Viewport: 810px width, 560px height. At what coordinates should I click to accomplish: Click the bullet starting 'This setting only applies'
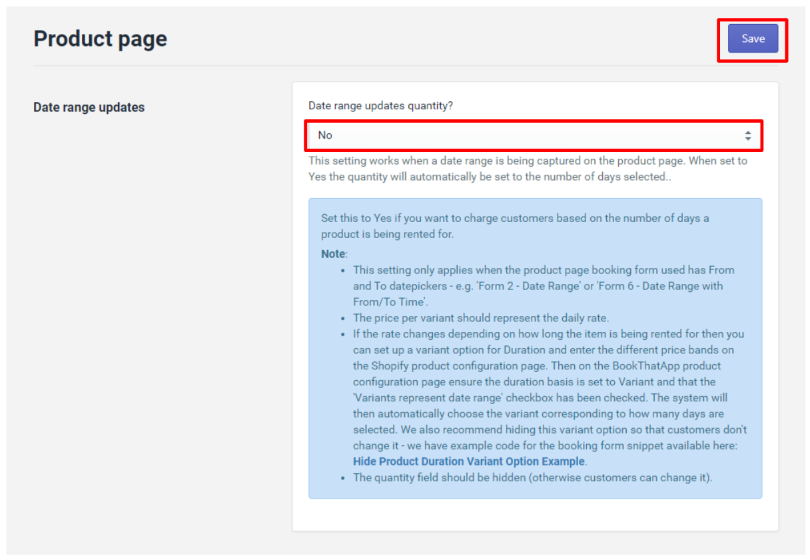(x=543, y=270)
